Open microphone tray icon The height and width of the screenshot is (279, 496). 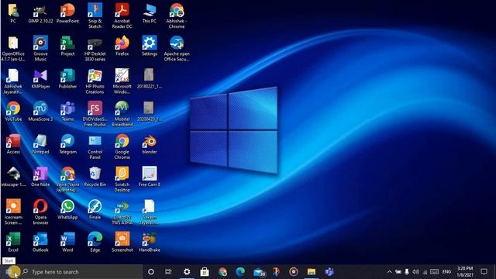coord(407,272)
